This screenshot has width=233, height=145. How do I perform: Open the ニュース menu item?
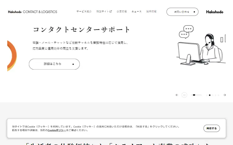pos(137,11)
